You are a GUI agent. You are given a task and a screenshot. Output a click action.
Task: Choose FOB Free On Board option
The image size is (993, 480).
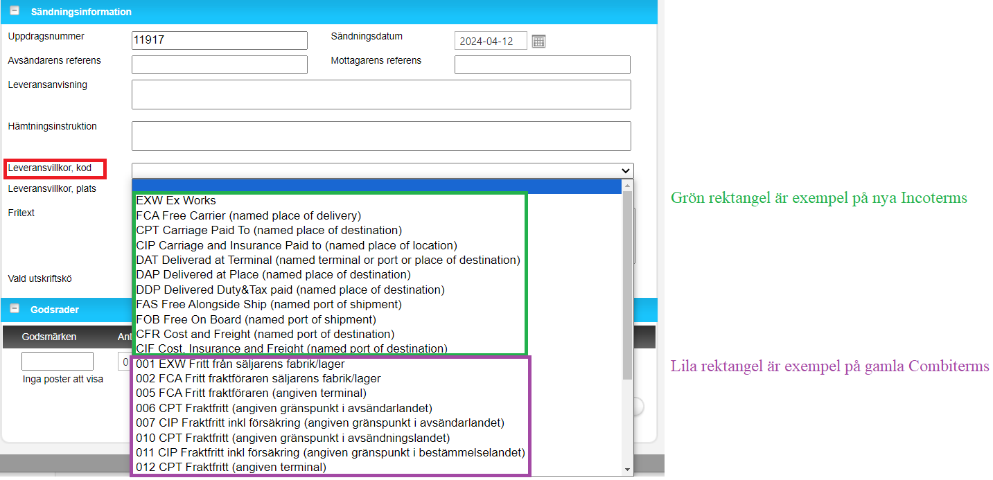click(x=256, y=319)
